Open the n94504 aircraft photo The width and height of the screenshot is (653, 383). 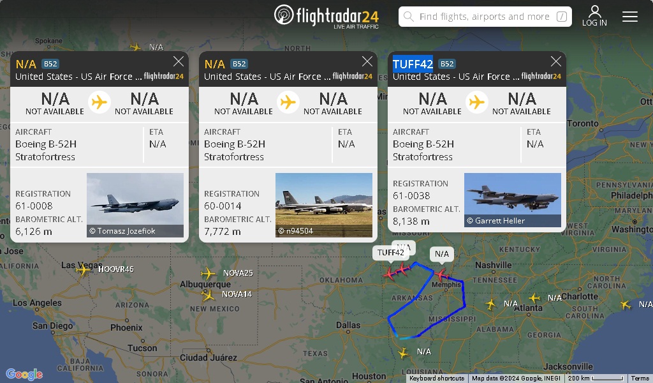[x=323, y=205]
